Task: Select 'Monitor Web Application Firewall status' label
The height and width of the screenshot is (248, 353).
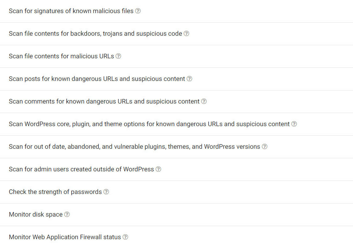Action: [65, 237]
